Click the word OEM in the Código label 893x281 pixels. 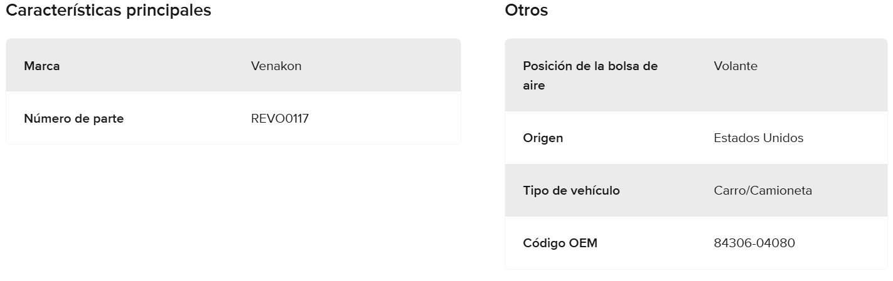click(583, 243)
